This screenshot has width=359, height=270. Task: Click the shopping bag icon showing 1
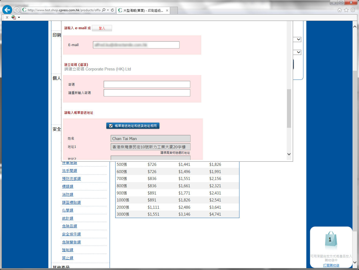330,240
